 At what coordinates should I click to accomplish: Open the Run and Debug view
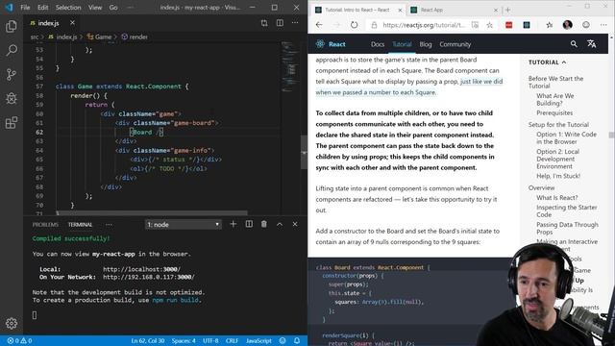(12, 98)
